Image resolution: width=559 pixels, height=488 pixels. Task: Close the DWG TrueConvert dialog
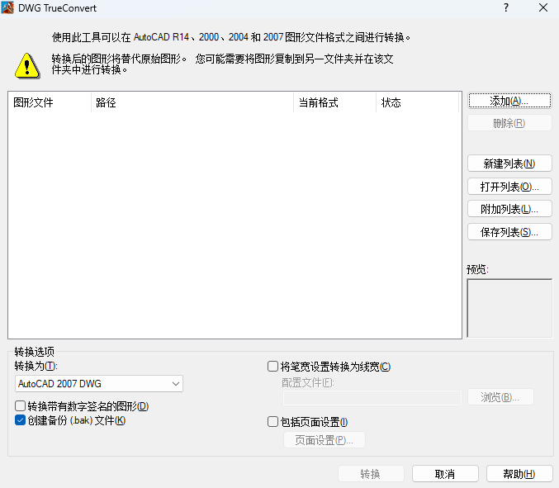click(542, 8)
